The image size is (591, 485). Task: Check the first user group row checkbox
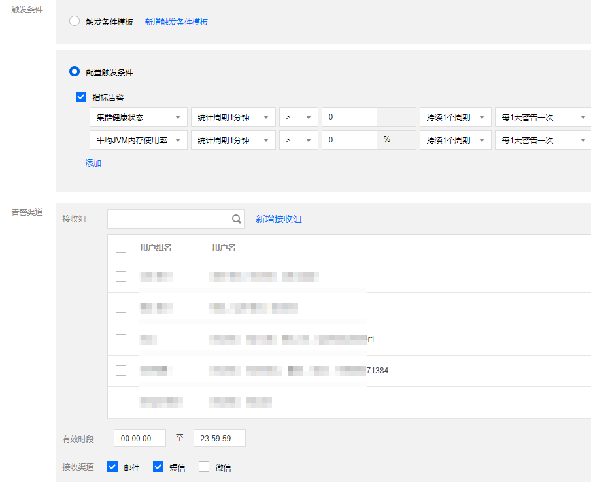click(120, 276)
